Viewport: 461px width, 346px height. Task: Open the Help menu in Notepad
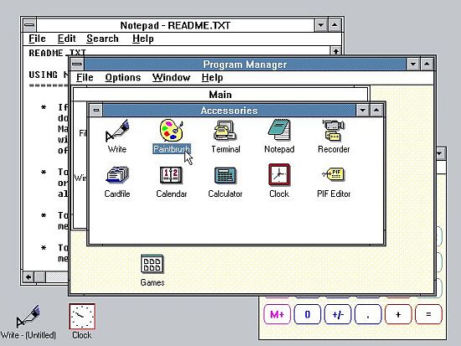coord(142,39)
